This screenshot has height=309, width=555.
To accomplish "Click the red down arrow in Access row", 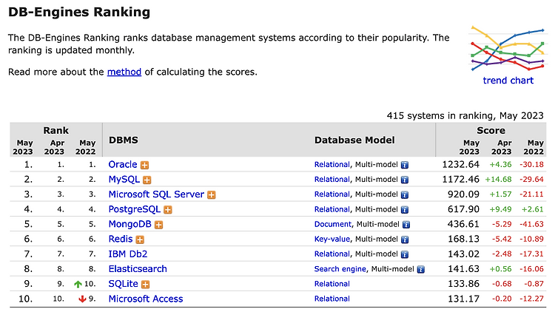I will coord(82,299).
